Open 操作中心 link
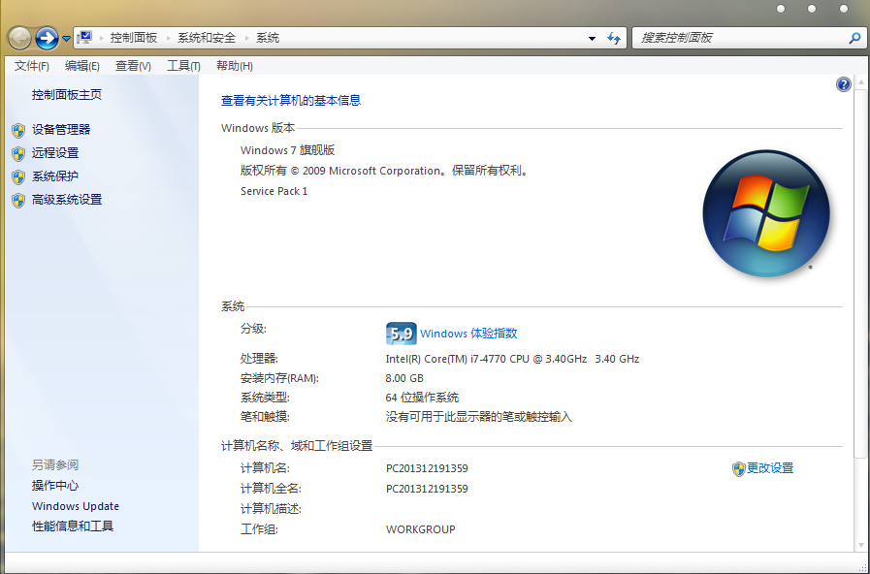This screenshot has height=574, width=870. pyautogui.click(x=55, y=486)
